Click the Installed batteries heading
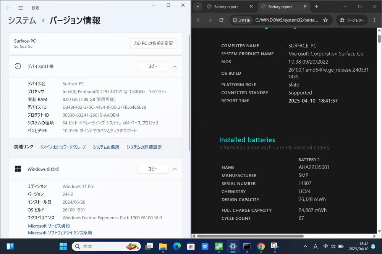The height and width of the screenshot is (254, 382). tap(247, 140)
